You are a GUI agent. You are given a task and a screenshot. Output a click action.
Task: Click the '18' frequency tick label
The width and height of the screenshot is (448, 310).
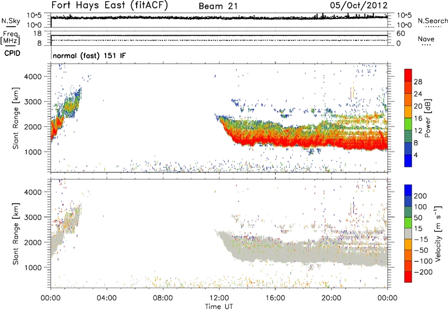click(x=38, y=34)
